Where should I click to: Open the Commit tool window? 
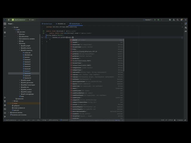tap(5, 28)
